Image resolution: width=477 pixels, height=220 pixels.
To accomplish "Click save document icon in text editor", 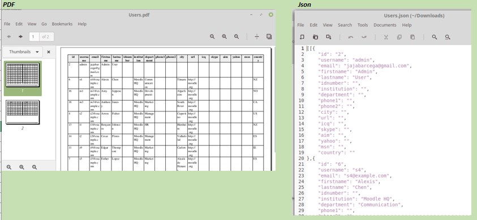I will (329, 37).
